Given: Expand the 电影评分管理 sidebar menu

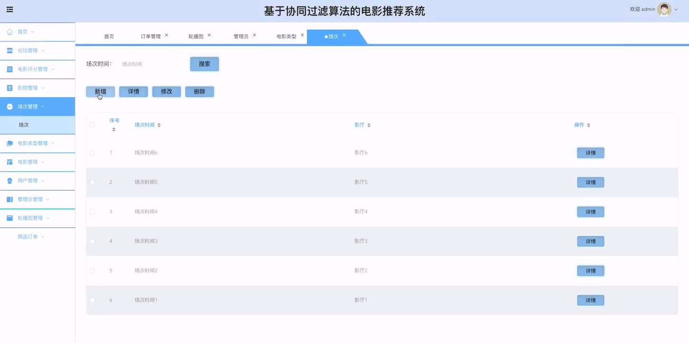Looking at the screenshot, I should (x=53, y=69).
